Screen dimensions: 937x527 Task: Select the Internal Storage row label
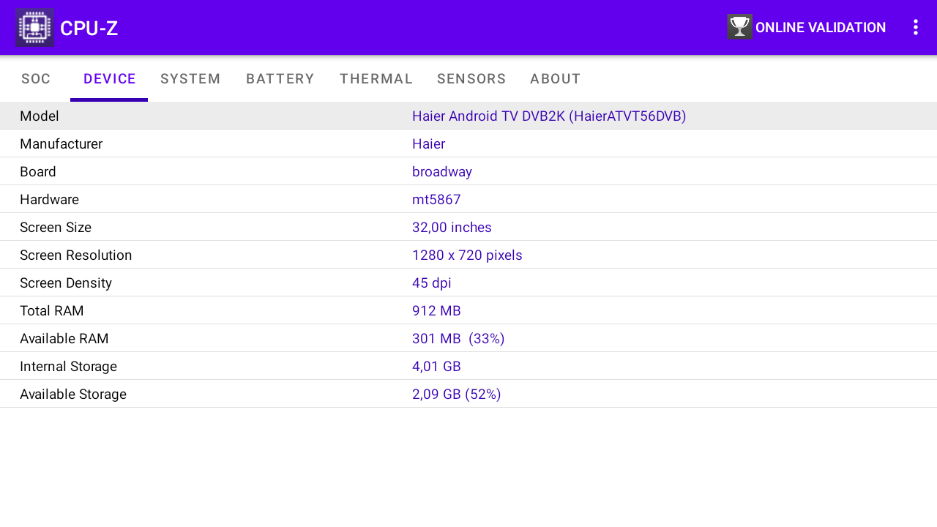68,366
